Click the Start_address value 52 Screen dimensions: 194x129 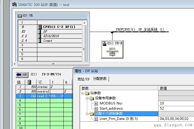162,108
